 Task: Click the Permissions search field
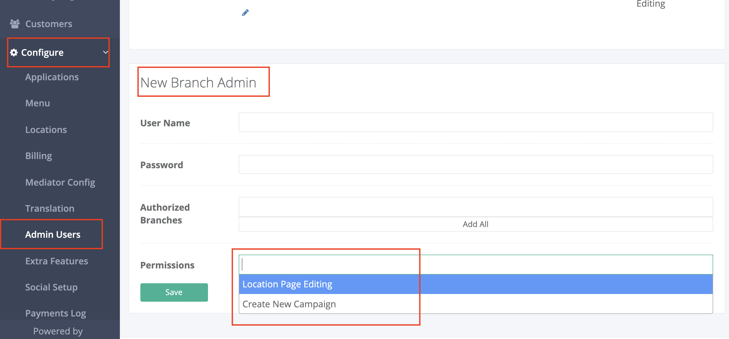pyautogui.click(x=476, y=264)
